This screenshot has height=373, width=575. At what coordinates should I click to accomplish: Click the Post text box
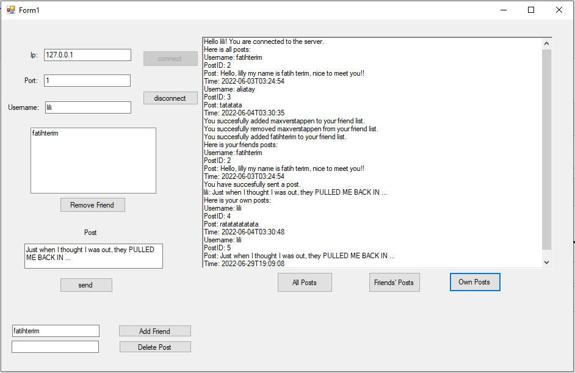coord(93,256)
